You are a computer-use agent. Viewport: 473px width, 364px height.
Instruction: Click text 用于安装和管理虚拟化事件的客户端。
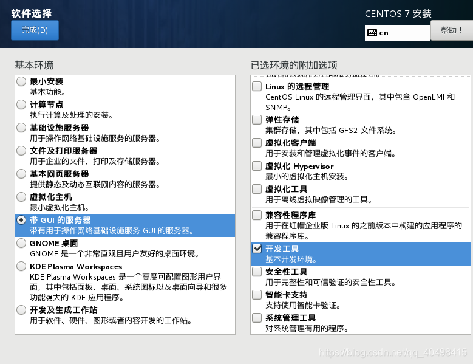pos(331,153)
